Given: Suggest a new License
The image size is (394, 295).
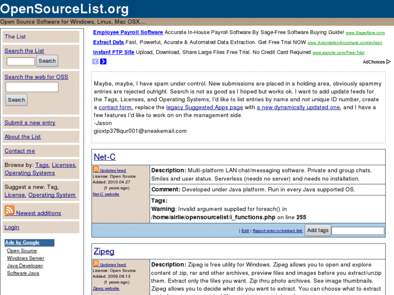Looking at the screenshot, I should pos(15,195).
